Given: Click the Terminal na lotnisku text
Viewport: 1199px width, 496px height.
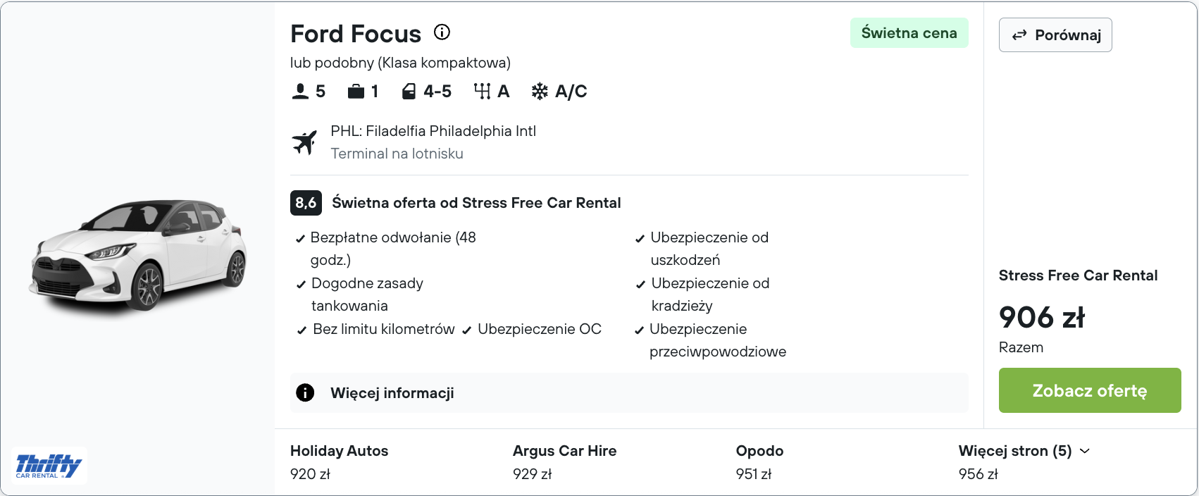Looking at the screenshot, I should click(397, 154).
